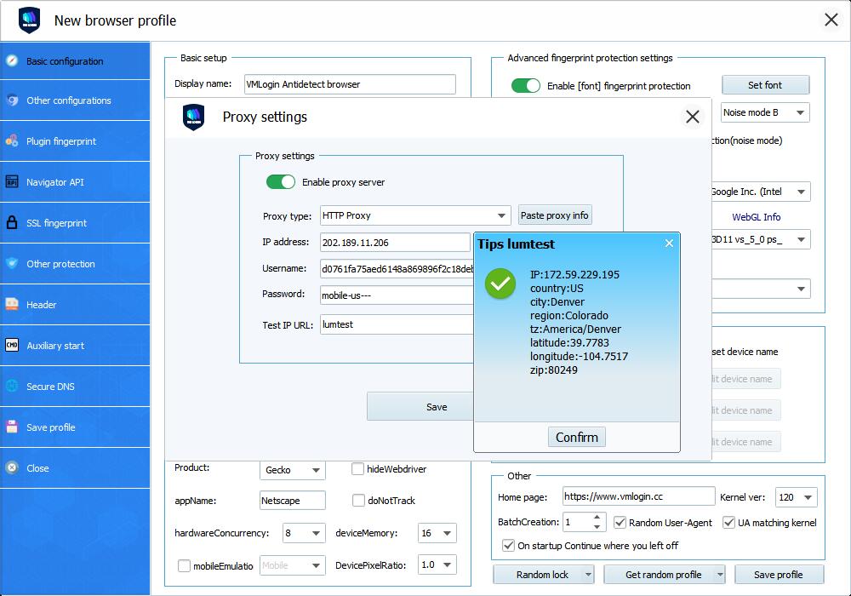Open Secure DNS section

coord(75,386)
